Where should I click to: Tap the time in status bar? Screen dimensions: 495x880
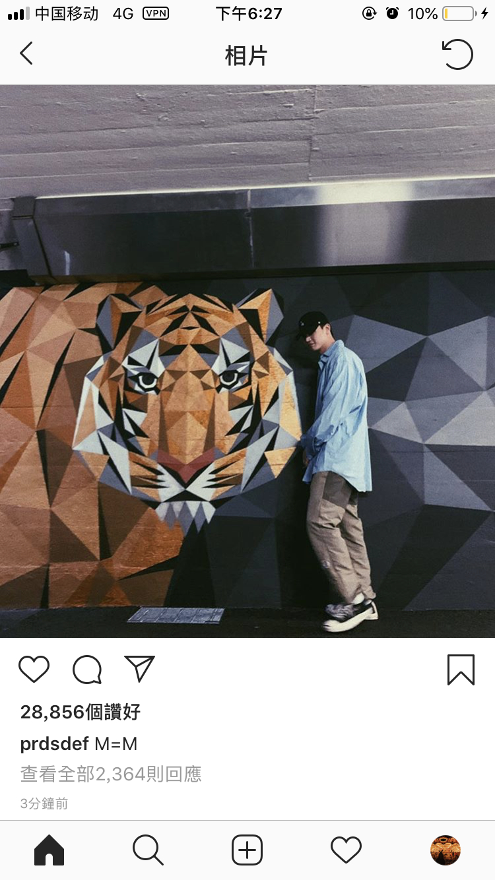coord(249,14)
